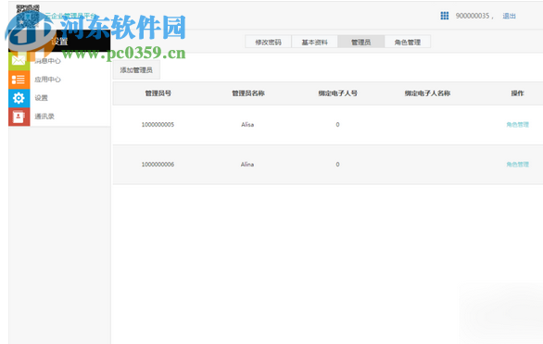Click the 操作 column header
The width and height of the screenshot is (543, 344).
[x=517, y=93]
